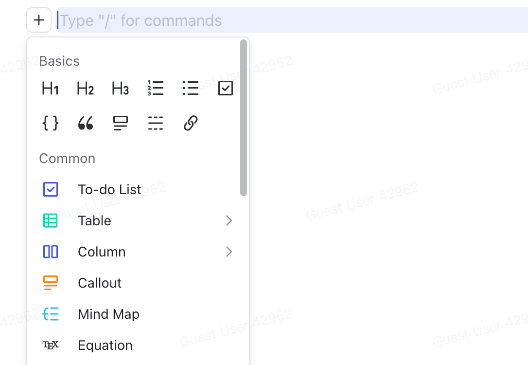This screenshot has height=365, width=528.
Task: Insert a Heading 3 block
Action: click(x=121, y=89)
